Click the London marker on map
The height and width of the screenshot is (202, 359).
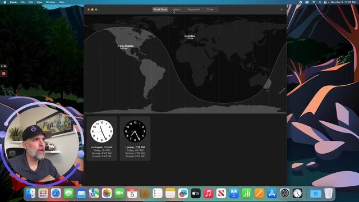(185, 36)
